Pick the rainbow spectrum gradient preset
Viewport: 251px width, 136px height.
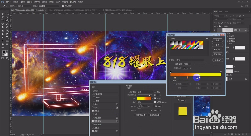point(189,47)
